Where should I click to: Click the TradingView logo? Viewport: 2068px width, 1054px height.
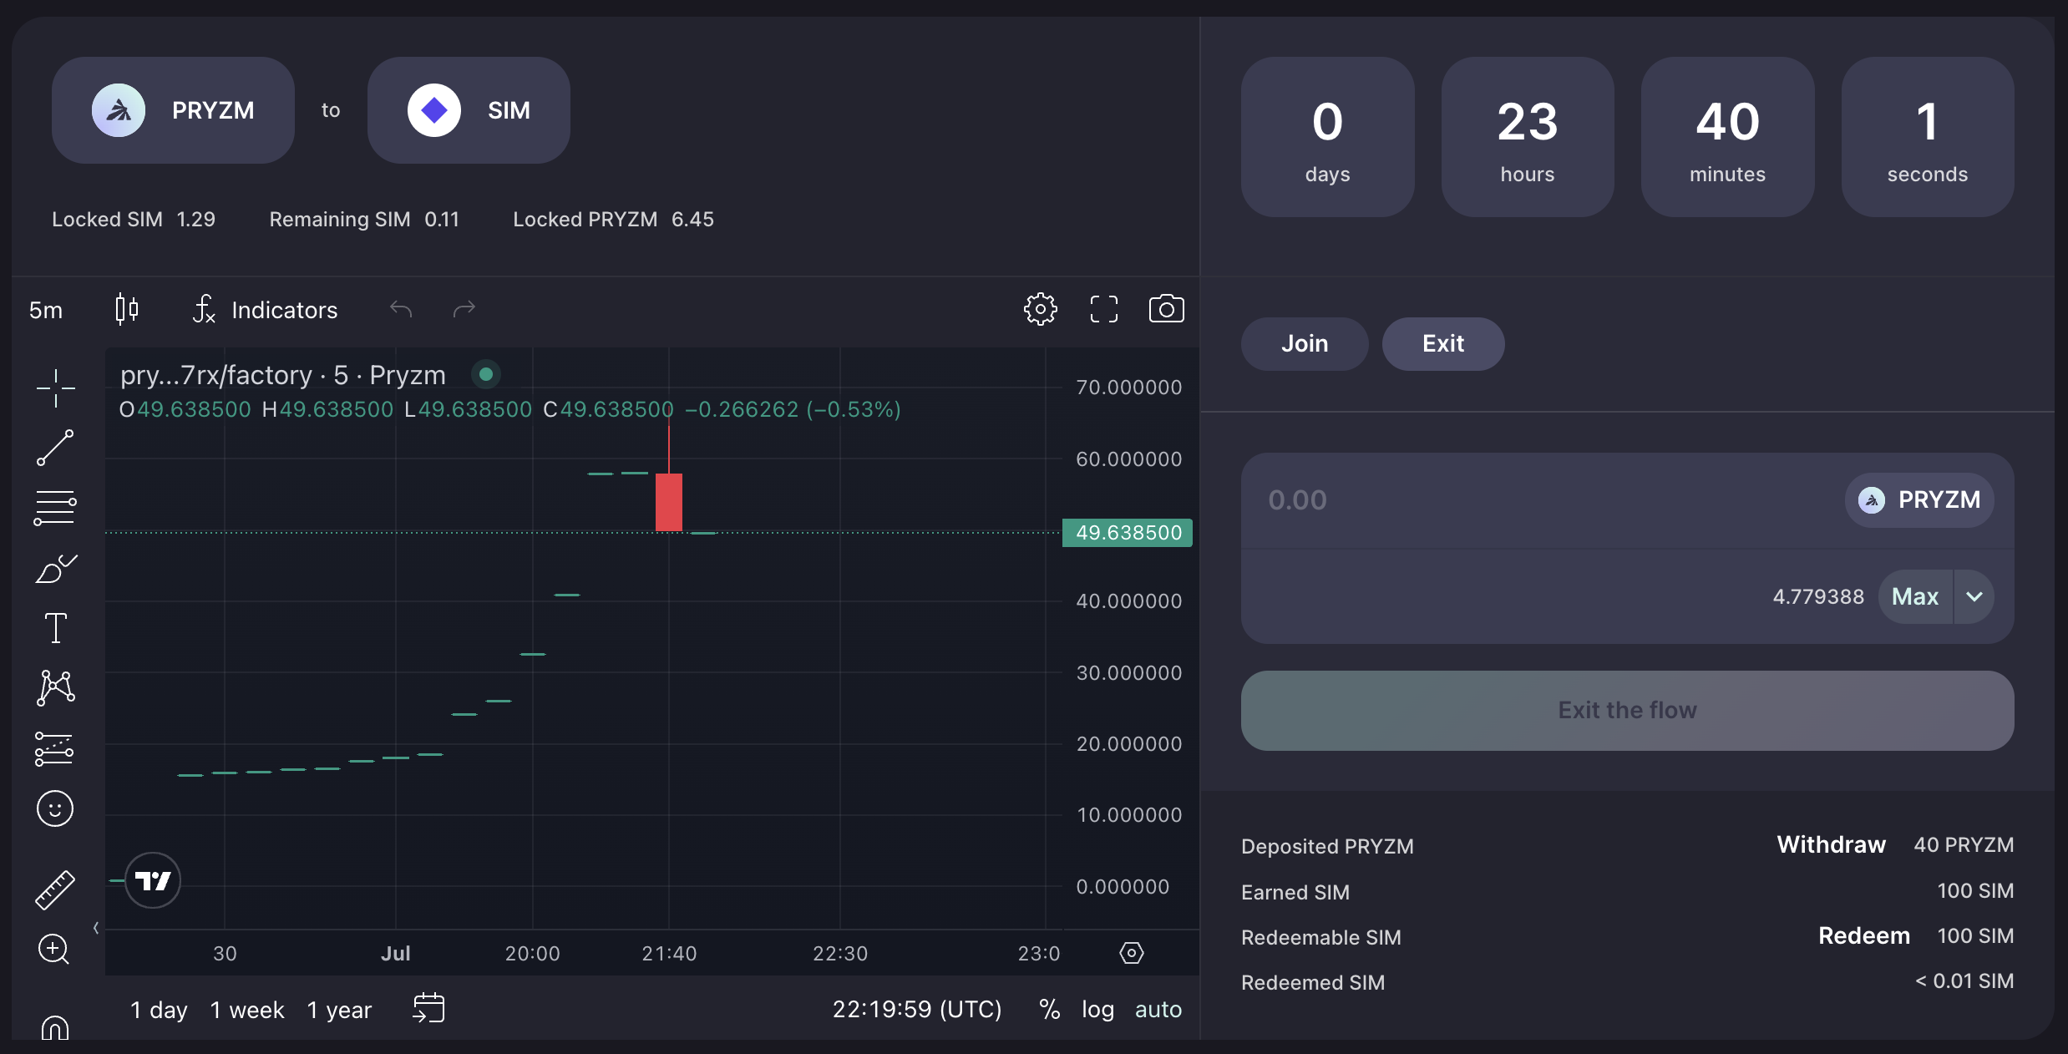point(153,880)
